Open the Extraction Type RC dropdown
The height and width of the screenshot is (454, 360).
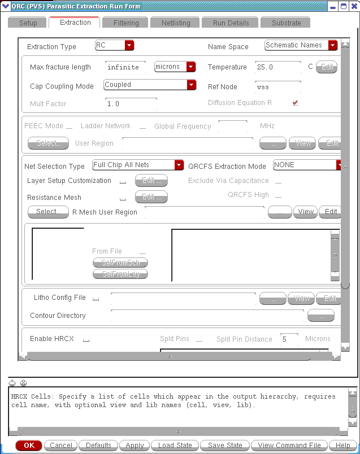tap(115, 45)
